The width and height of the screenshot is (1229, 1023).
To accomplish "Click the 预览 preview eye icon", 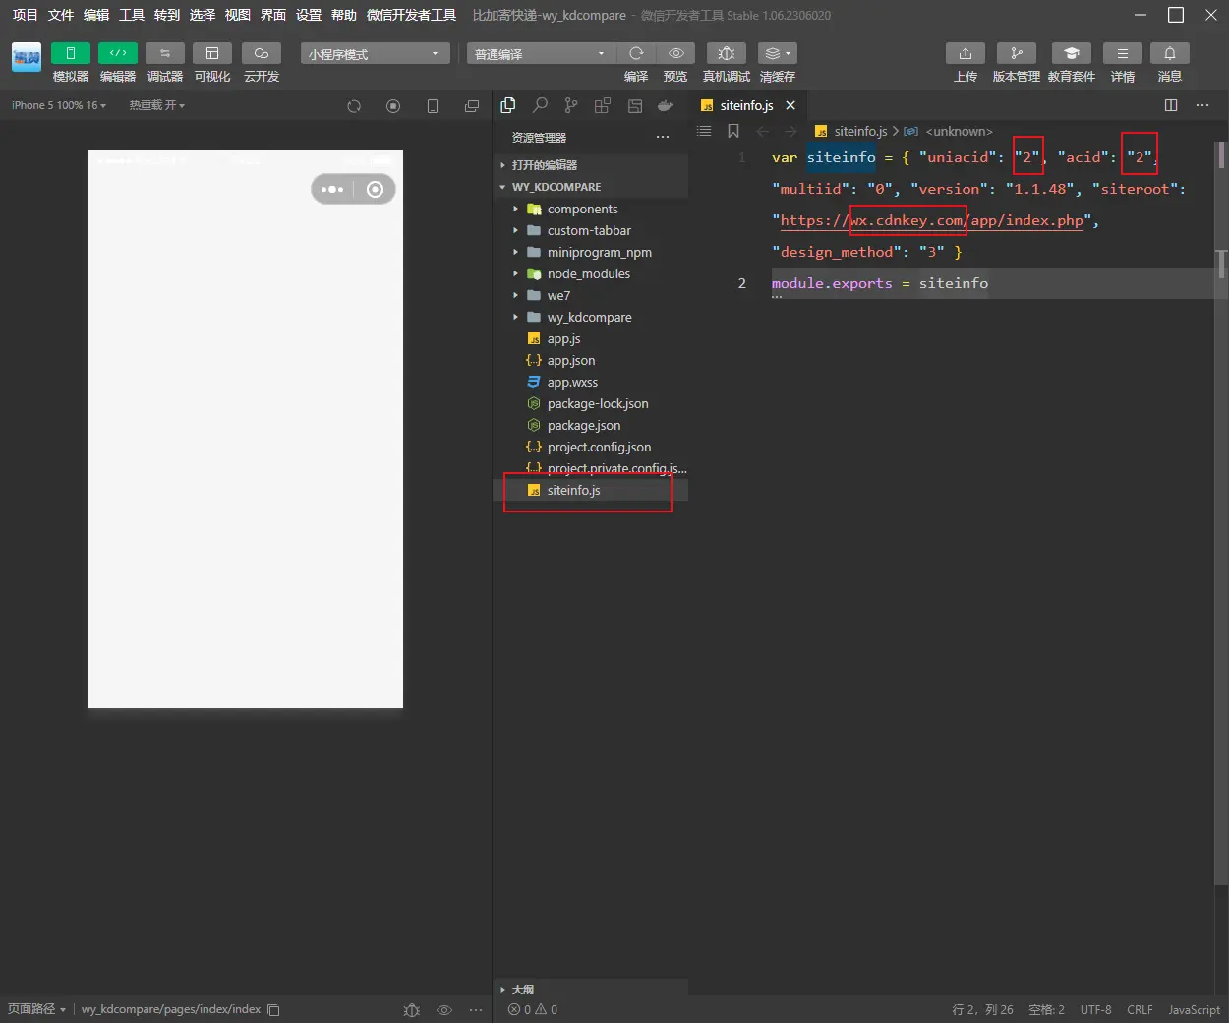I will click(x=676, y=53).
